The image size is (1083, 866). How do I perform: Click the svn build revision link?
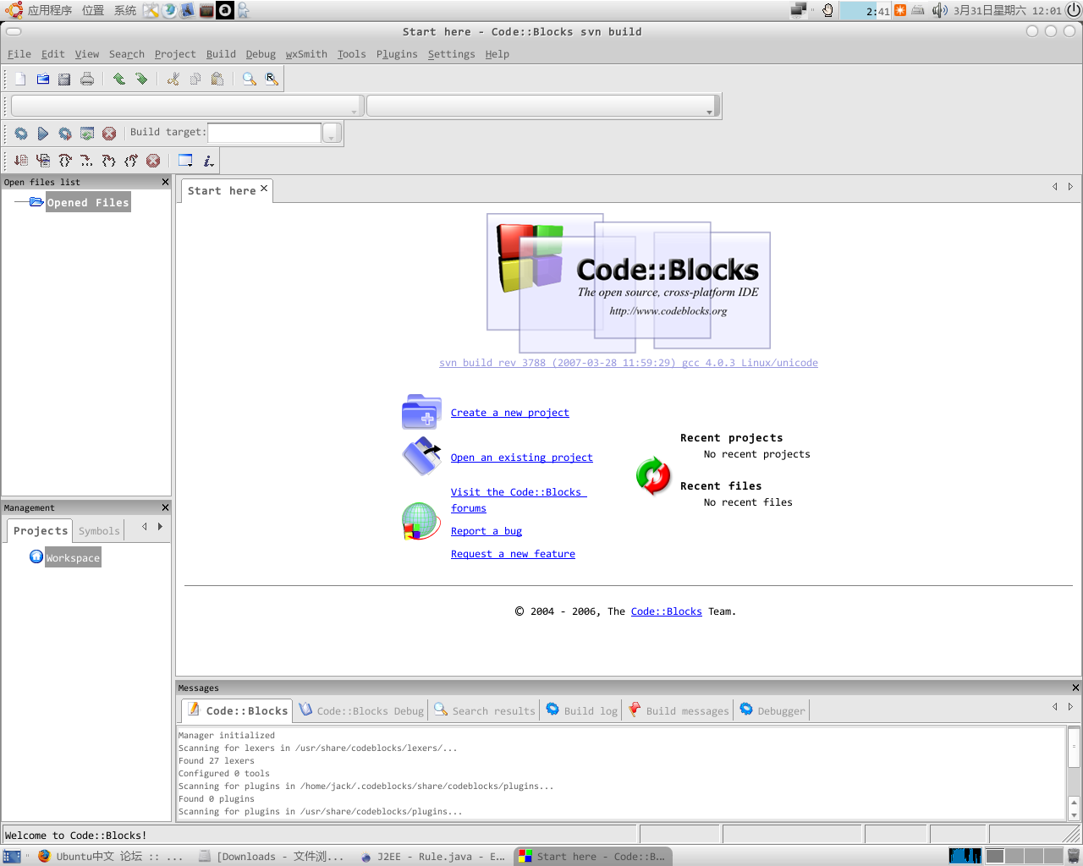point(629,363)
